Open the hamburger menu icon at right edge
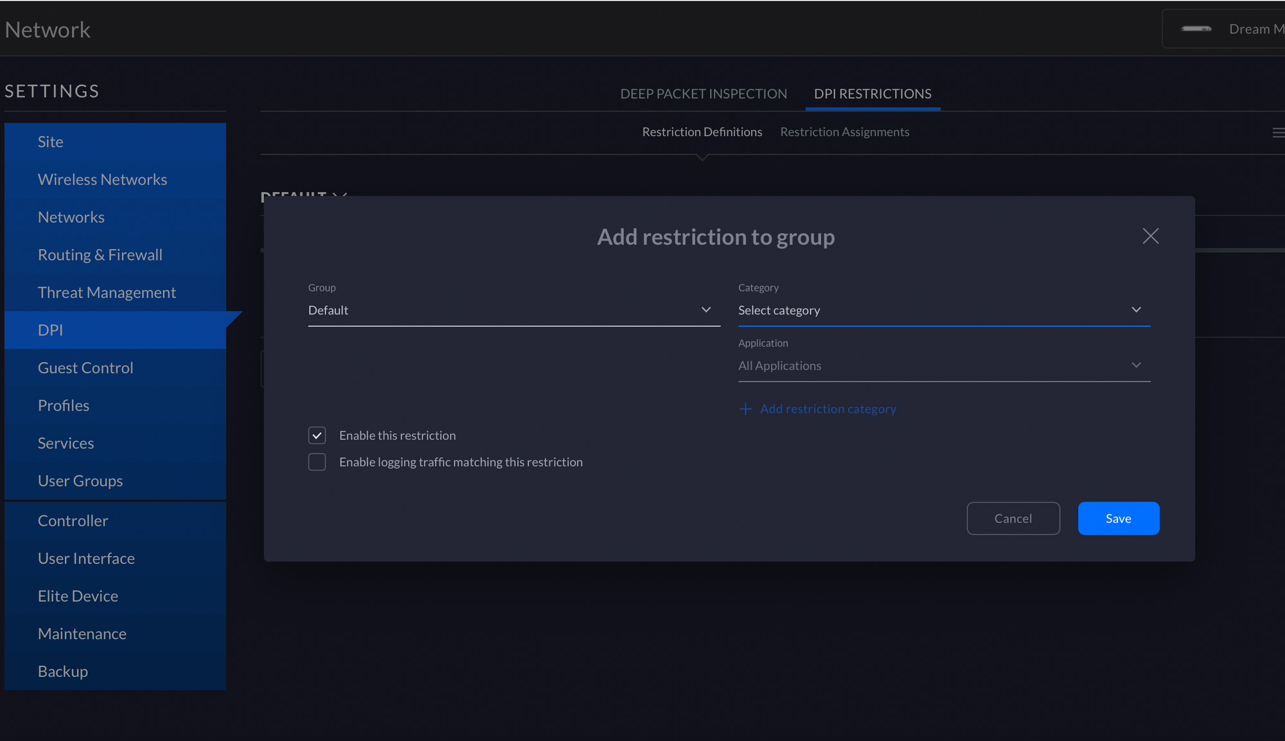The width and height of the screenshot is (1285, 741). (x=1279, y=132)
